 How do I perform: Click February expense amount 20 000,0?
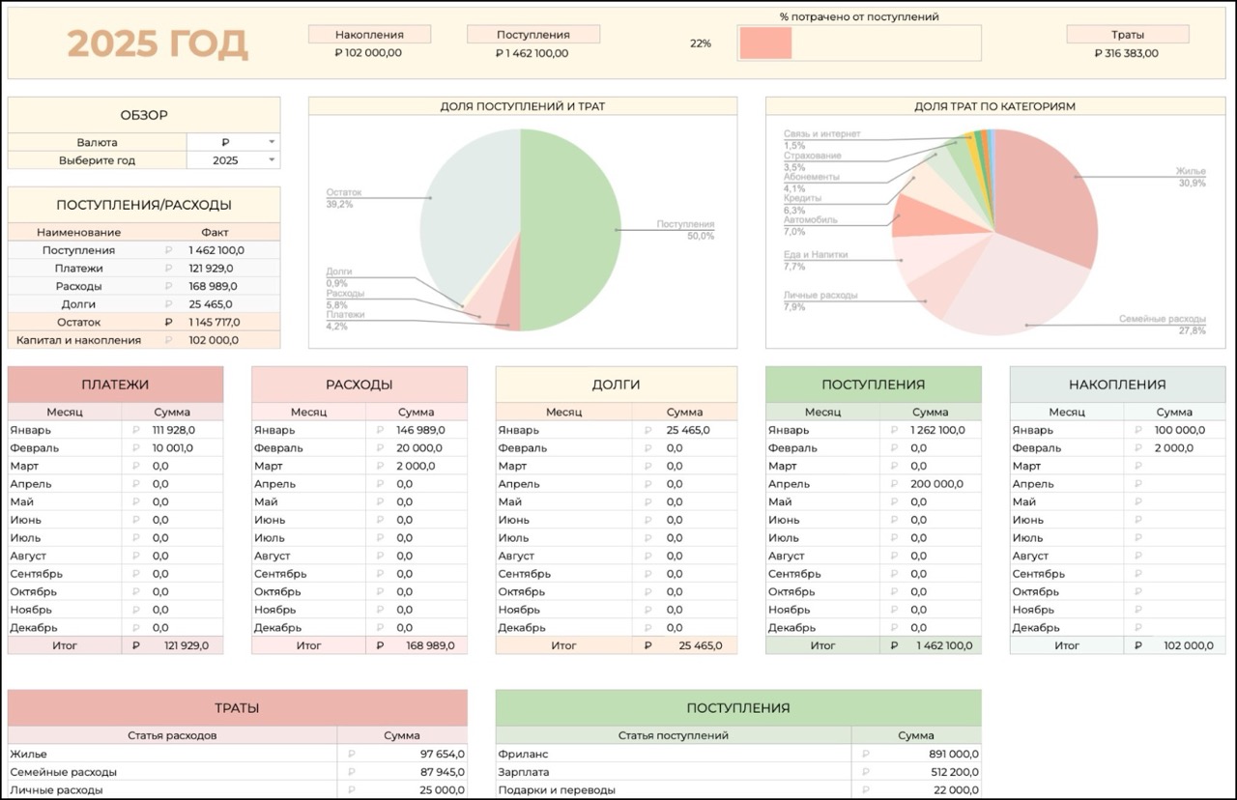pyautogui.click(x=418, y=448)
